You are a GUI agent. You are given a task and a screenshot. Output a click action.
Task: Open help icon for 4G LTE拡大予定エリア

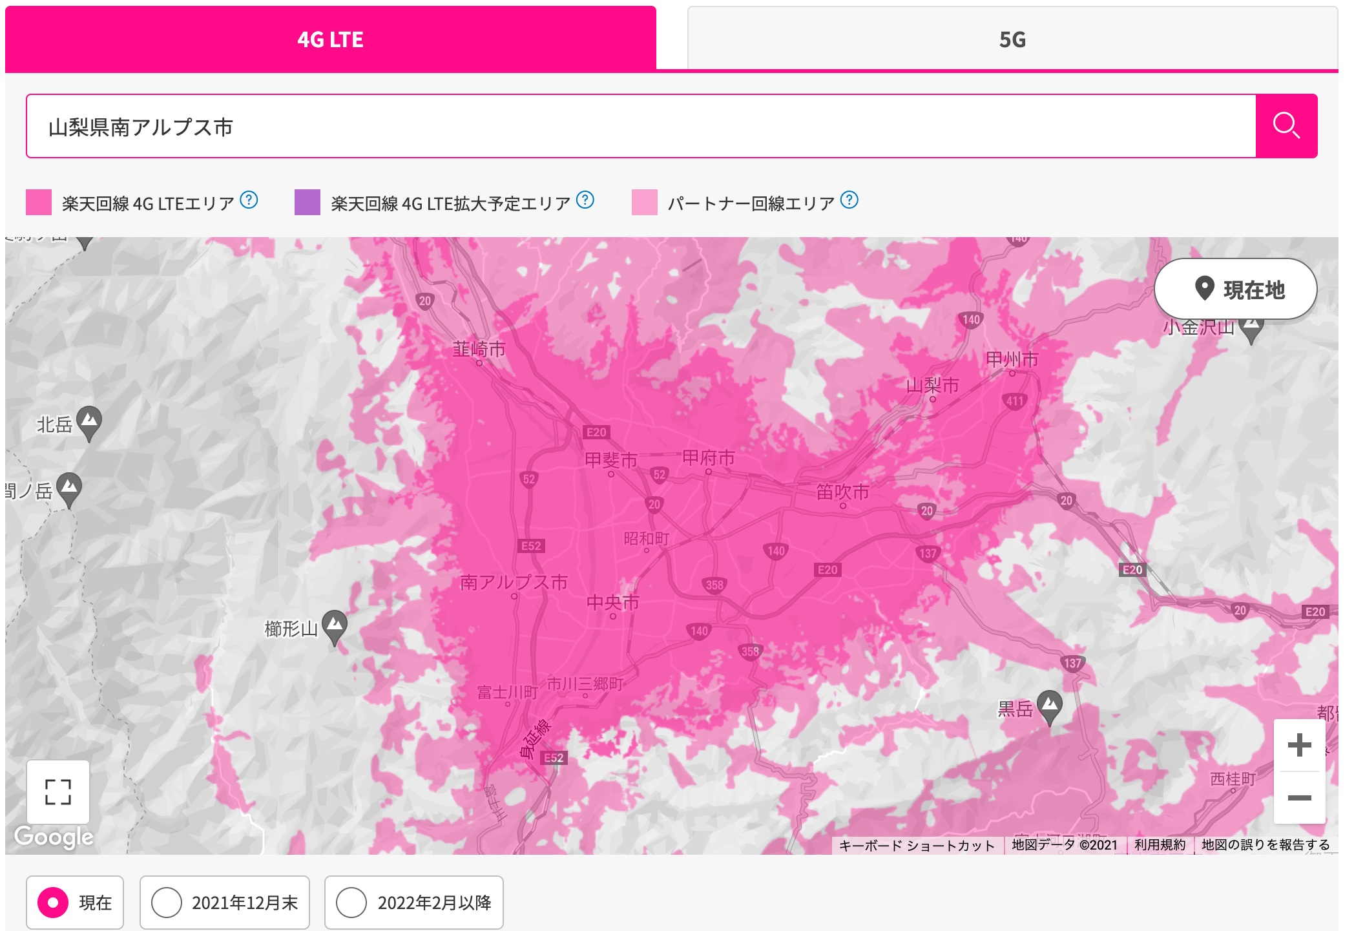tap(585, 200)
